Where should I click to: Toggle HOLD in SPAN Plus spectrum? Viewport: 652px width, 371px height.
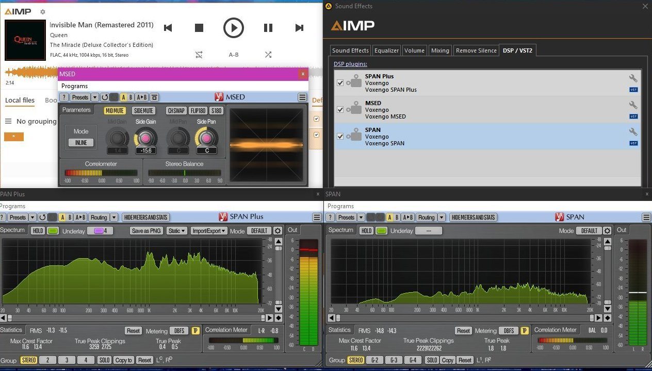[x=38, y=231]
